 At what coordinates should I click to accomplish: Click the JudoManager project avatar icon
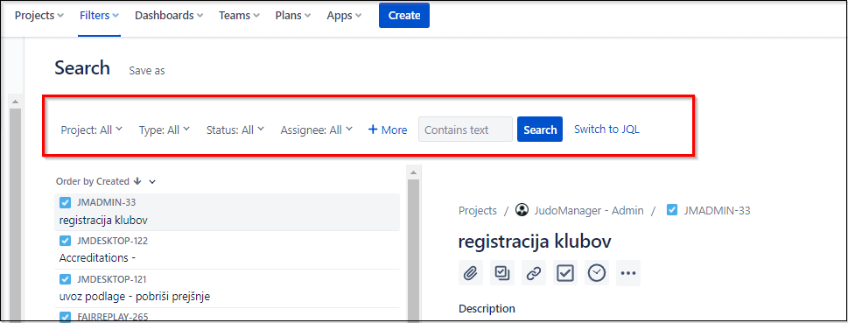click(522, 210)
